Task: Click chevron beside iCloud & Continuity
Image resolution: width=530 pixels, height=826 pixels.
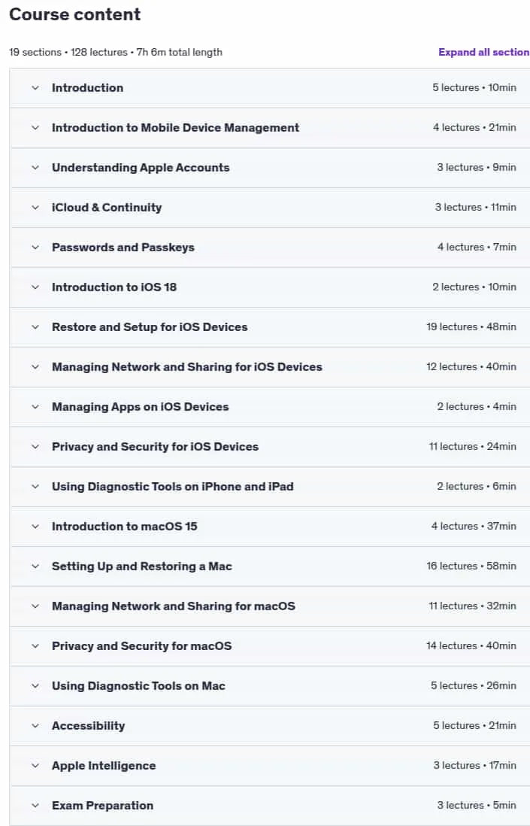Action: pyautogui.click(x=35, y=208)
